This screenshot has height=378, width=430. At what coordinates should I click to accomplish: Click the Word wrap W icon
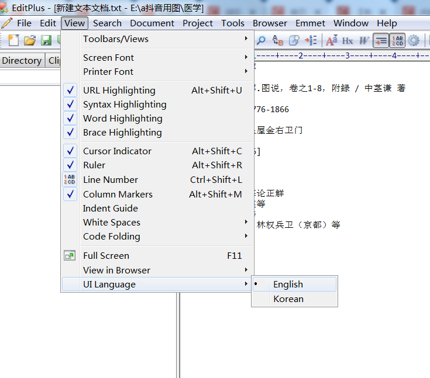click(x=364, y=40)
